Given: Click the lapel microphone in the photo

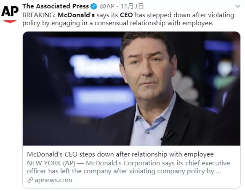Looking at the screenshot, I should tap(167, 136).
